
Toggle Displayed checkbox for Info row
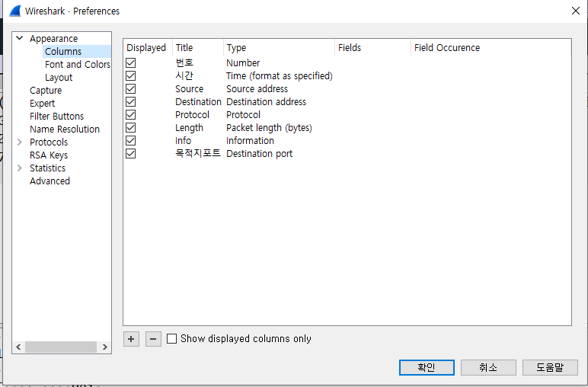(x=130, y=141)
